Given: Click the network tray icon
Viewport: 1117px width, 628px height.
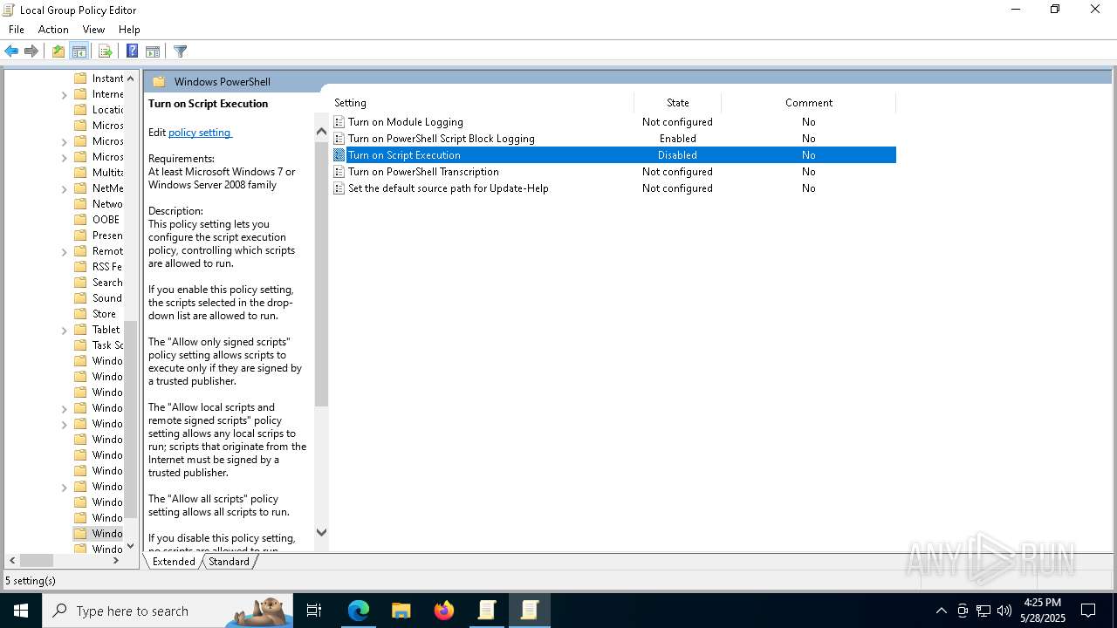Looking at the screenshot, I should pos(983,611).
